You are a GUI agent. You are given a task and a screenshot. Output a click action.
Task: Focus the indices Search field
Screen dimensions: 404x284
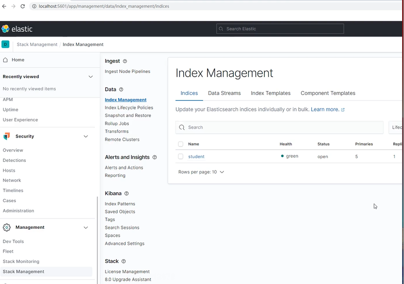279,127
